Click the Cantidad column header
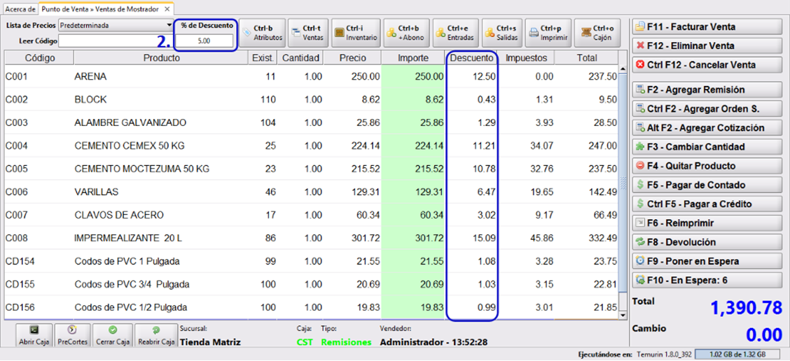This screenshot has width=790, height=361. [300, 58]
